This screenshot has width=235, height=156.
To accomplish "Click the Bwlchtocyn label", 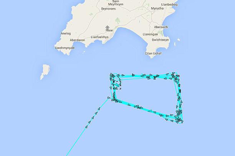I will pyautogui.click(x=160, y=40).
